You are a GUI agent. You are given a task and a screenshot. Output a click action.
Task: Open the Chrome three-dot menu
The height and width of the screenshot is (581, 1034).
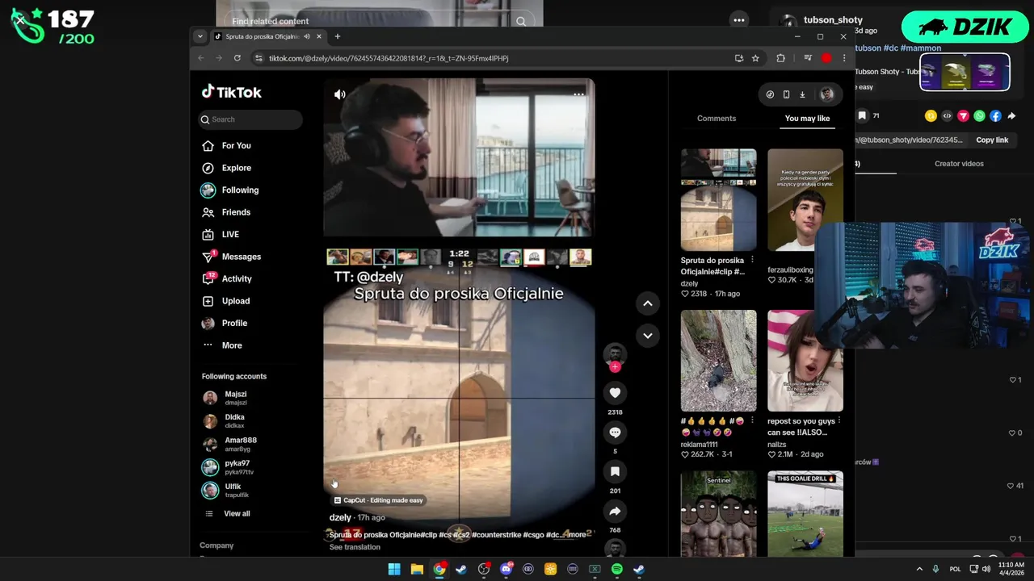[x=844, y=58]
